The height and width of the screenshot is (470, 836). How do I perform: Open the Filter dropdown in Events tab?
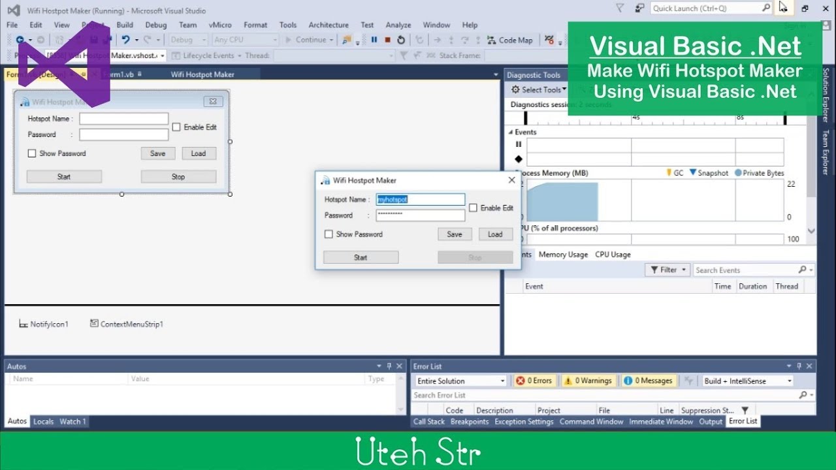(667, 270)
